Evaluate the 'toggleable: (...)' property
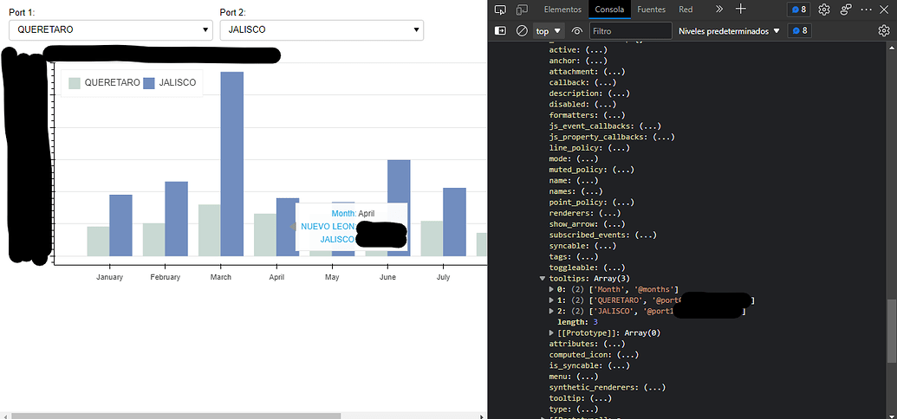Screen dimensions: 897x419 pos(587,268)
